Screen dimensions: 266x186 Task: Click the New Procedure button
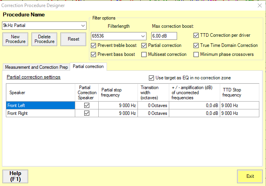[x=16, y=39]
